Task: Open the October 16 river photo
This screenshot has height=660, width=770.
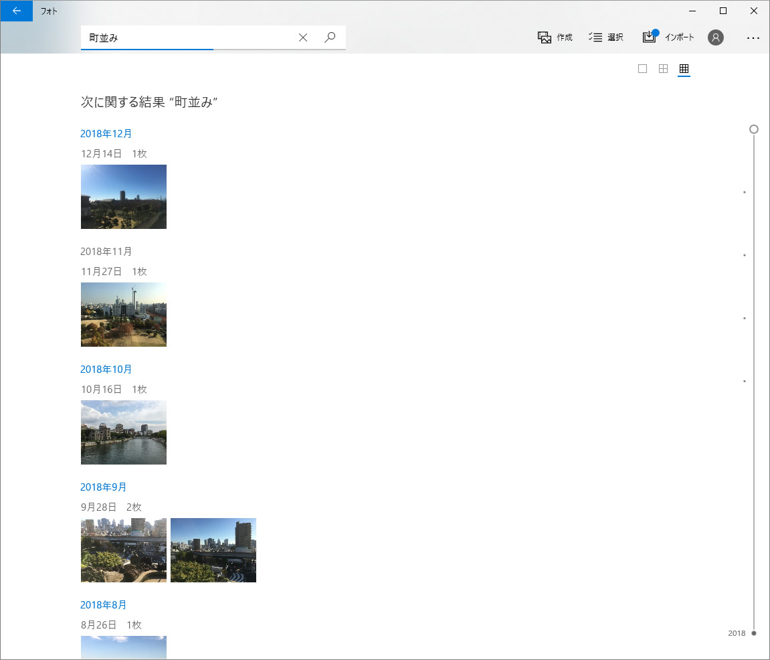Action: 124,432
